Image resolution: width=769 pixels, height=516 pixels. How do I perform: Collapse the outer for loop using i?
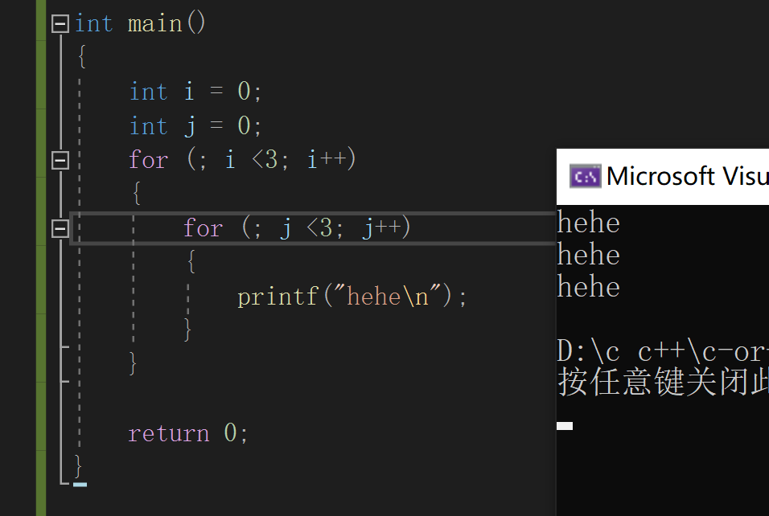click(x=60, y=160)
